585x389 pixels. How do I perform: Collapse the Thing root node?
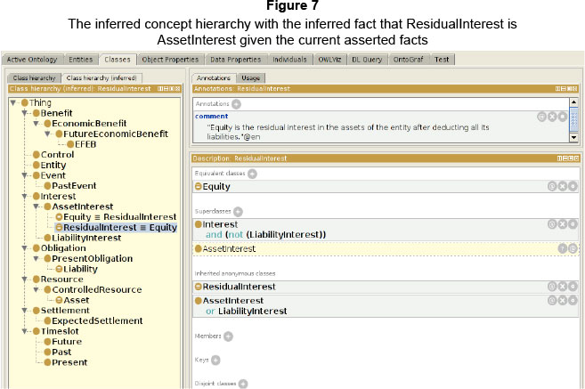(x=13, y=102)
